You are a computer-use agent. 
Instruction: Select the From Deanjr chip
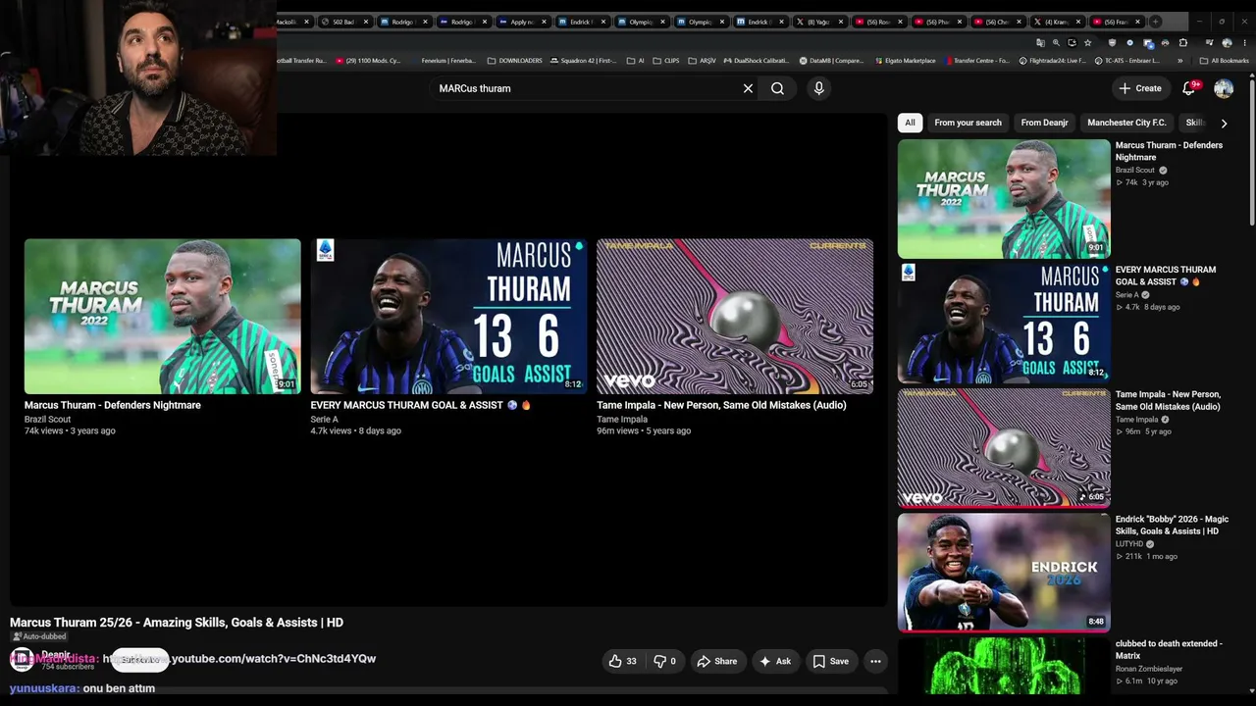pyautogui.click(x=1044, y=123)
